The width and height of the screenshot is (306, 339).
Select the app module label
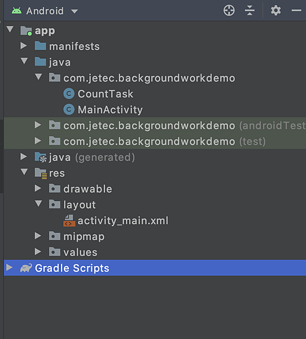click(x=45, y=31)
